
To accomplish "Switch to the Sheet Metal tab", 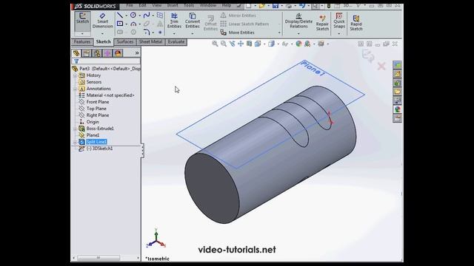I will tap(150, 41).
